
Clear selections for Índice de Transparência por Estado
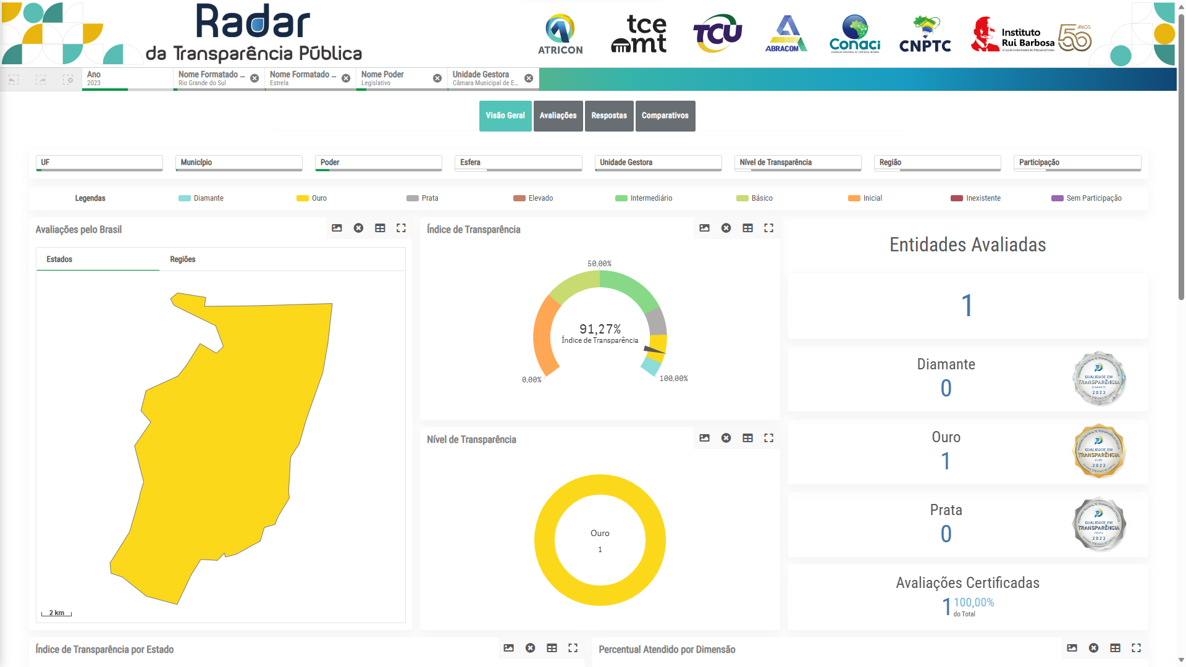pos(530,648)
